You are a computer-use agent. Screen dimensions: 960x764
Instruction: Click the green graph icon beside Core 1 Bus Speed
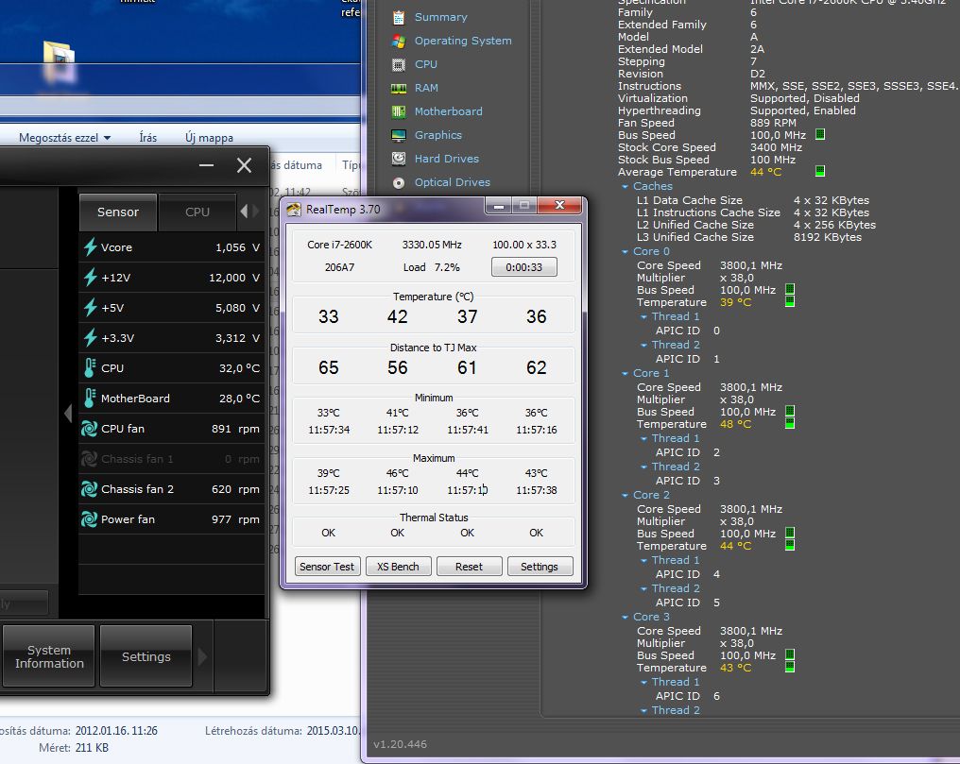790,411
